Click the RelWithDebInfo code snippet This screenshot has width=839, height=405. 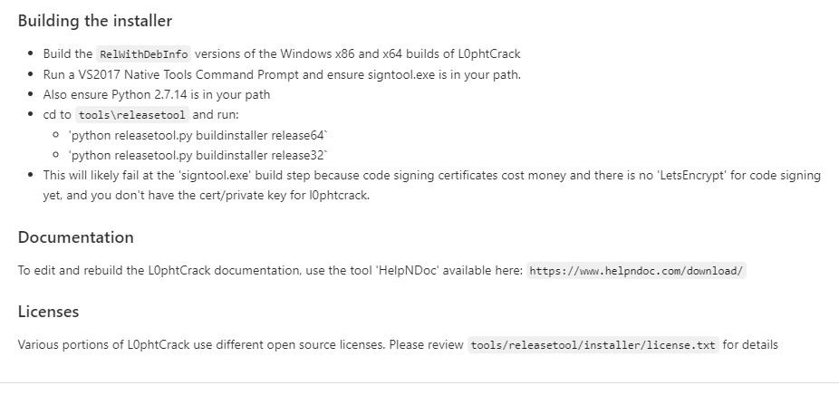(x=144, y=54)
